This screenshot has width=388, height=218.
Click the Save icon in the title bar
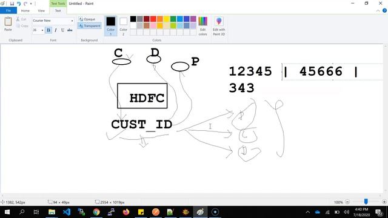click(12, 4)
